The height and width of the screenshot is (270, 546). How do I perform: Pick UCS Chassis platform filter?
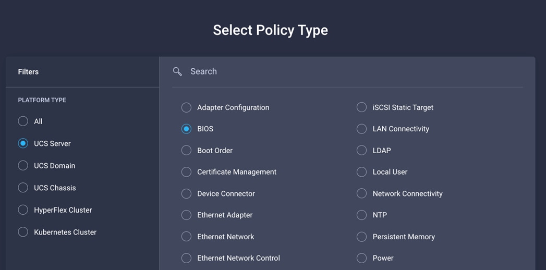pos(23,188)
